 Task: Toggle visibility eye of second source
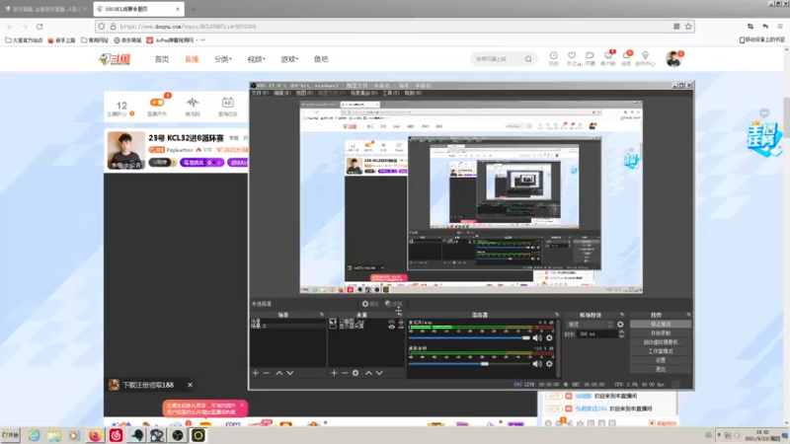[x=391, y=327]
